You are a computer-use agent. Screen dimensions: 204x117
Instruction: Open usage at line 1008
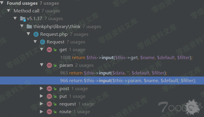coord(126,57)
